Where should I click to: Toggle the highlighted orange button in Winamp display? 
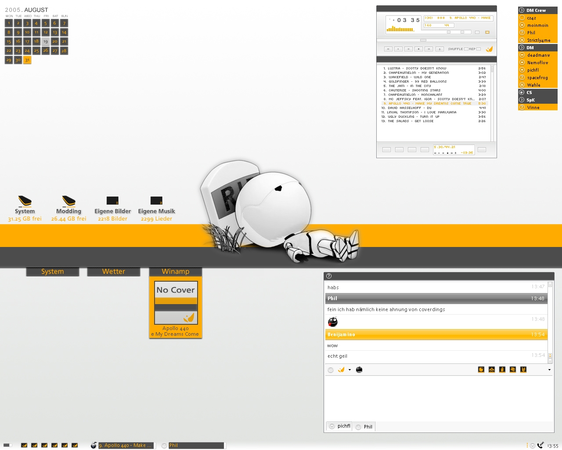(487, 32)
